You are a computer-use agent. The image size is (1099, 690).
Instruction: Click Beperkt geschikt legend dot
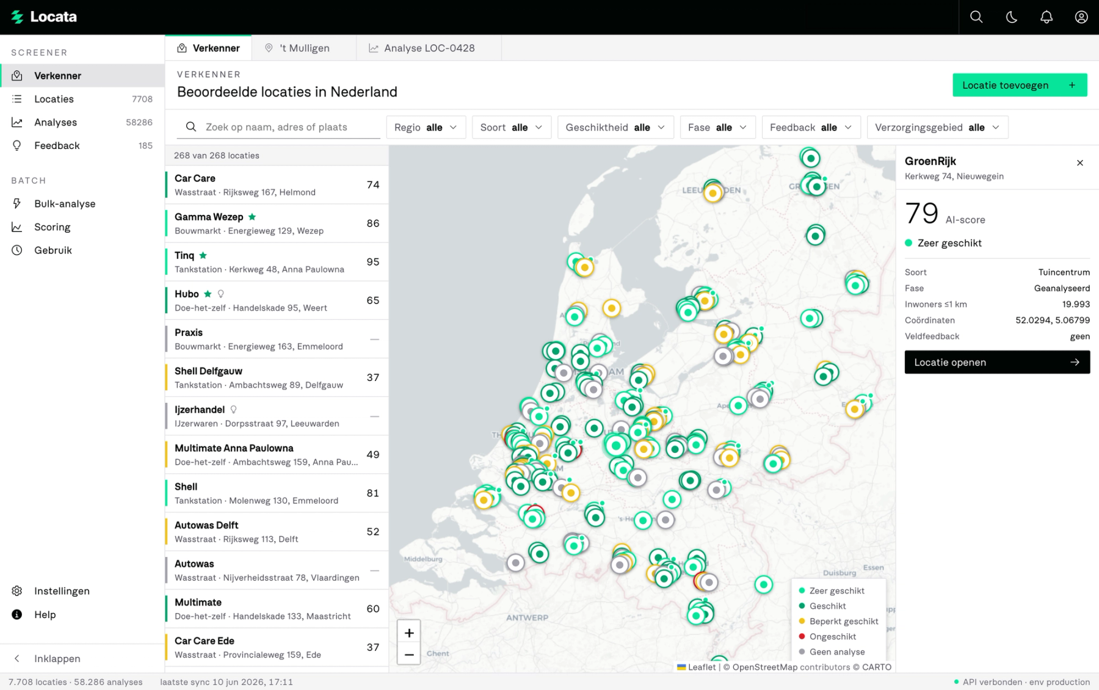[x=802, y=621]
